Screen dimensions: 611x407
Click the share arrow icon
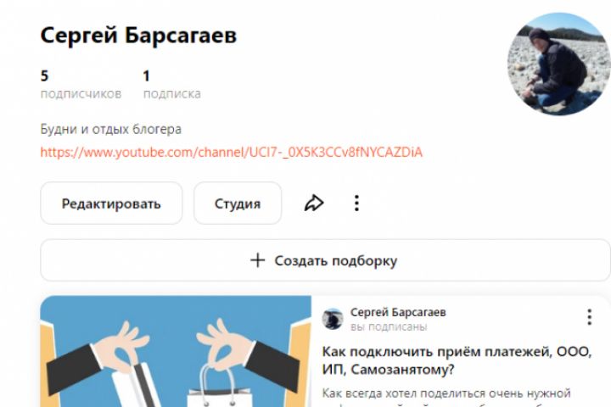[x=314, y=203]
